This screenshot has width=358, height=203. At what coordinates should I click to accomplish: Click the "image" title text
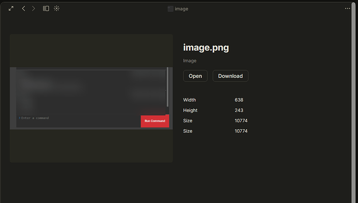click(x=182, y=9)
